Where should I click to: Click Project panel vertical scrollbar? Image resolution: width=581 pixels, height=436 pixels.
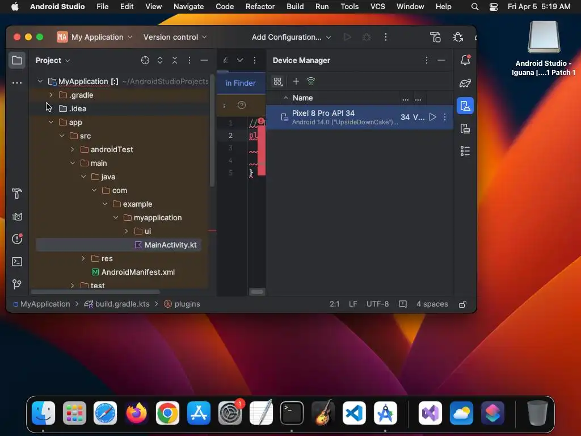tap(212, 131)
